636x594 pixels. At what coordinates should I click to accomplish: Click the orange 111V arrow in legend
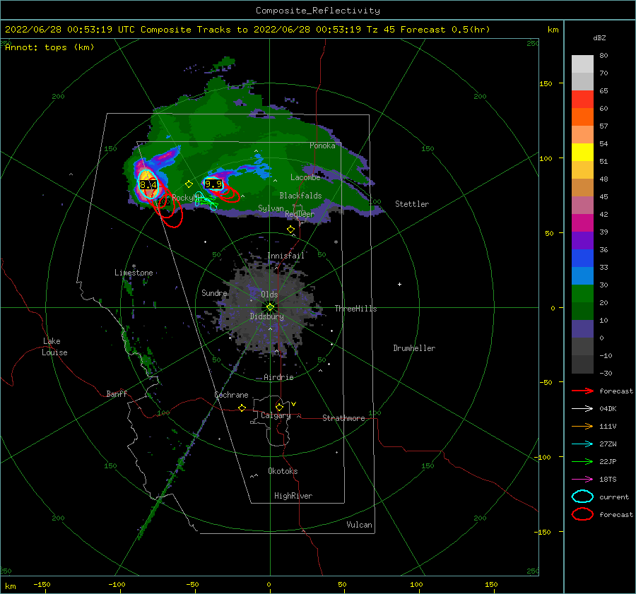pyautogui.click(x=582, y=426)
